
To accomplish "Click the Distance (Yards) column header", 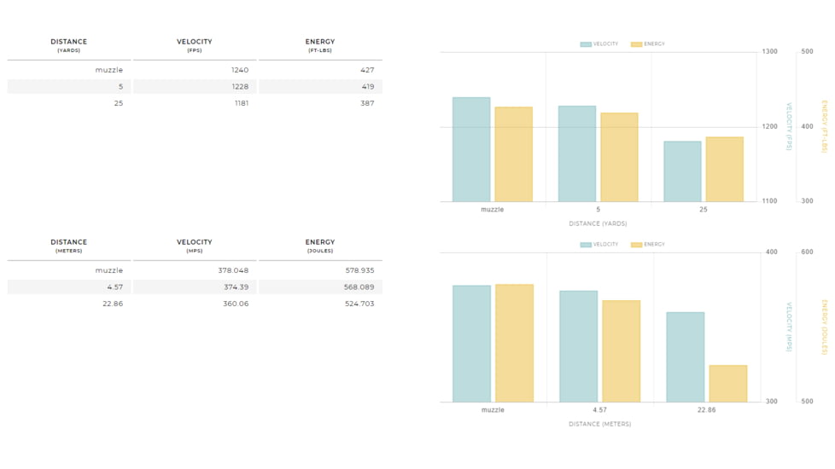I will (68, 45).
